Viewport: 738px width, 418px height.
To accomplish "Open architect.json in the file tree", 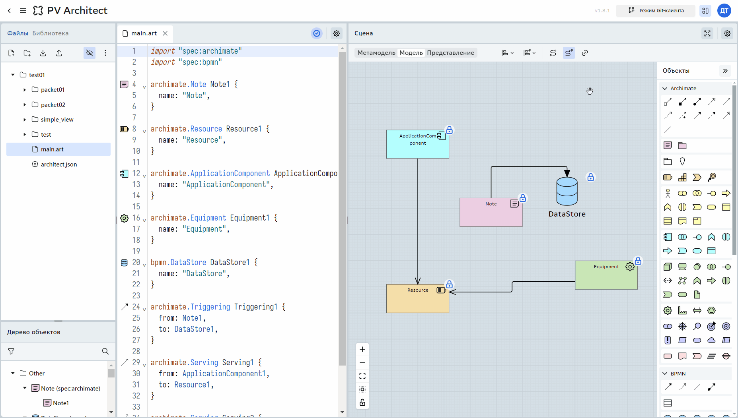I will [58, 164].
